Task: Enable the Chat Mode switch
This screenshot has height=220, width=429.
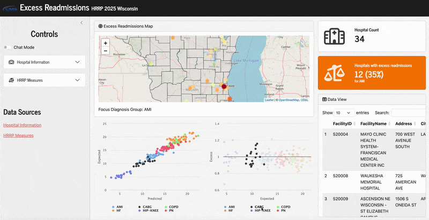Action: click(x=8, y=48)
